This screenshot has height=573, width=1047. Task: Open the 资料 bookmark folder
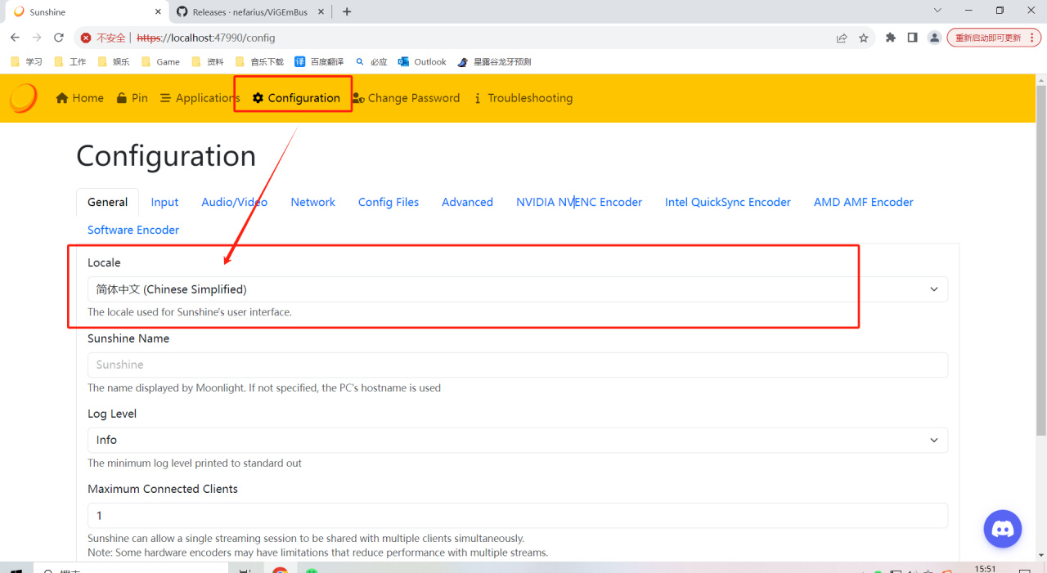pyautogui.click(x=208, y=61)
